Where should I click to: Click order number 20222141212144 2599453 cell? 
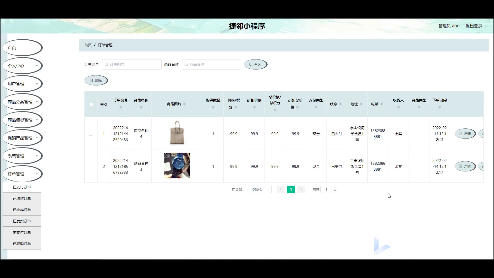point(120,134)
